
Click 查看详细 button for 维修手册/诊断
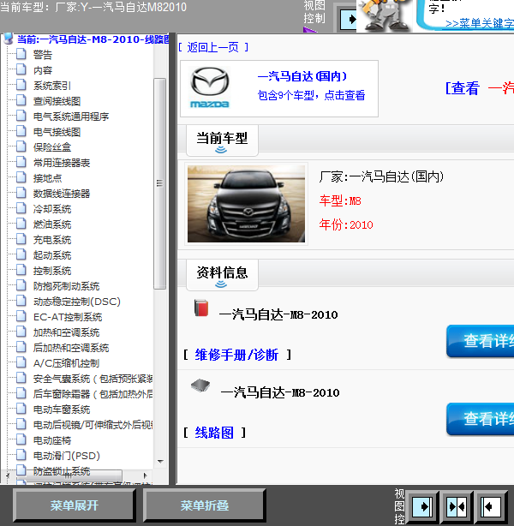481,341
